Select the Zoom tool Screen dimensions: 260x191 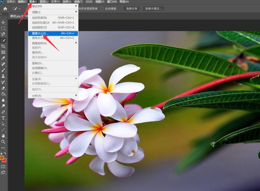click(x=3, y=142)
